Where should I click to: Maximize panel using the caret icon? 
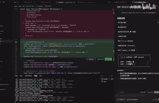(x=109, y=76)
